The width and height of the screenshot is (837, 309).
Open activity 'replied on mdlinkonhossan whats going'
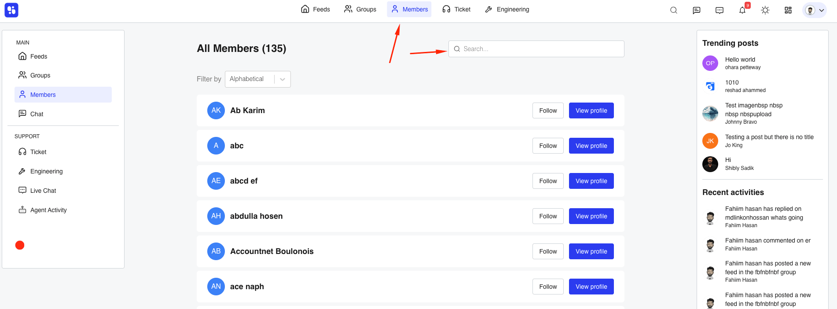(x=764, y=213)
